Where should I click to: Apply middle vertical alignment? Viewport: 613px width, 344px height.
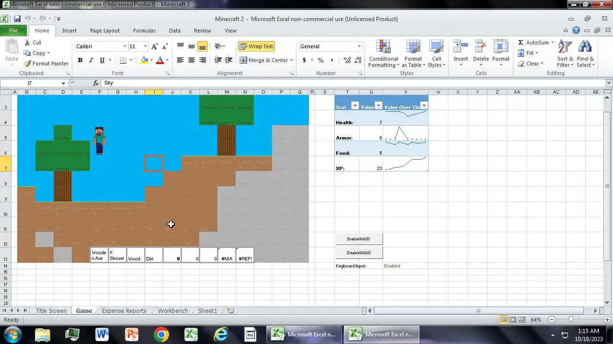point(192,46)
